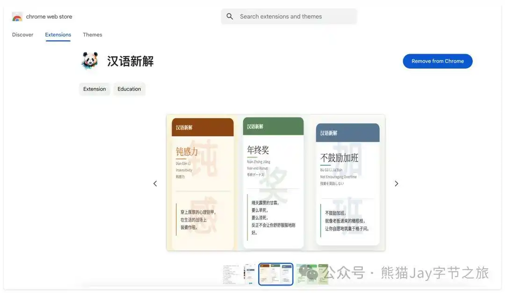Click the right carousel arrow
Screen dimensions: 505x293
click(396, 183)
